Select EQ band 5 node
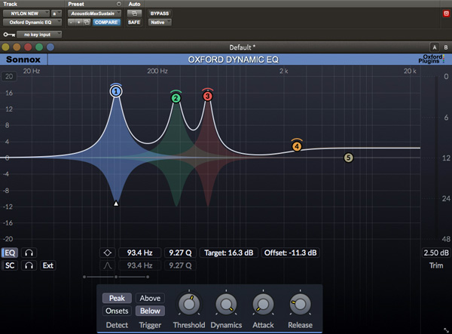Screen dimensions: 452x334 pos(349,158)
